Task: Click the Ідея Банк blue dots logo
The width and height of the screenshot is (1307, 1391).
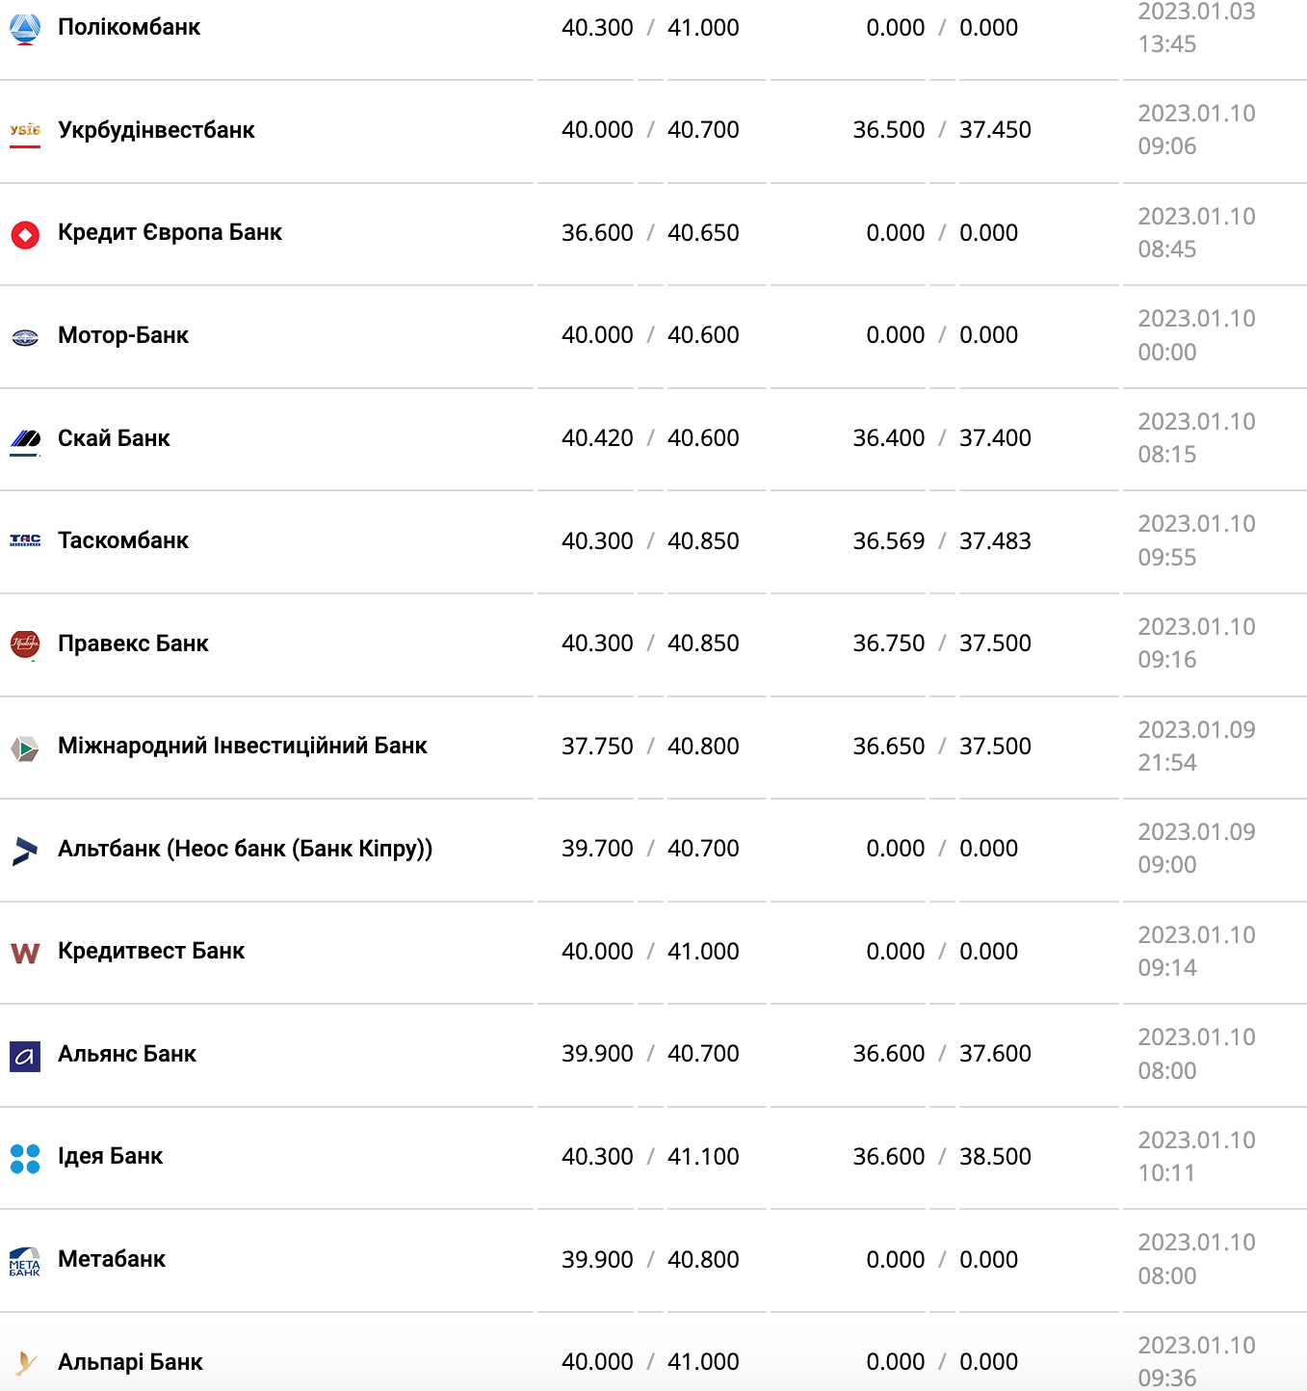Action: (x=25, y=1158)
